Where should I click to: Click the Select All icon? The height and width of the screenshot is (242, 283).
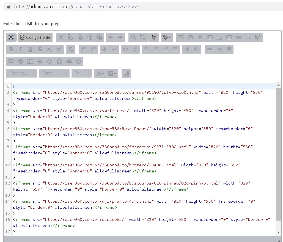pos(154,37)
